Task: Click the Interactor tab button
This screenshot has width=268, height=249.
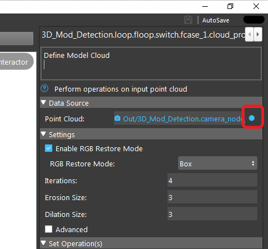Action: pos(16,61)
